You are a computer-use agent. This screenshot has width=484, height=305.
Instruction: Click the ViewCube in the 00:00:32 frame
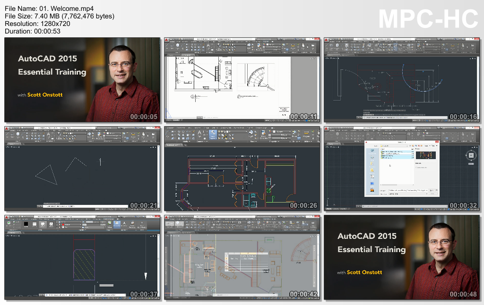coord(471,156)
